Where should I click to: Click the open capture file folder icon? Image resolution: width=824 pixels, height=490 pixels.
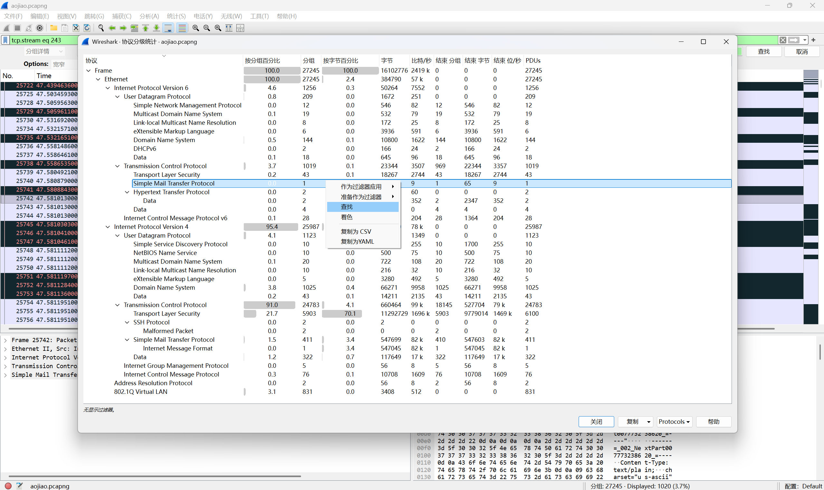53,28
